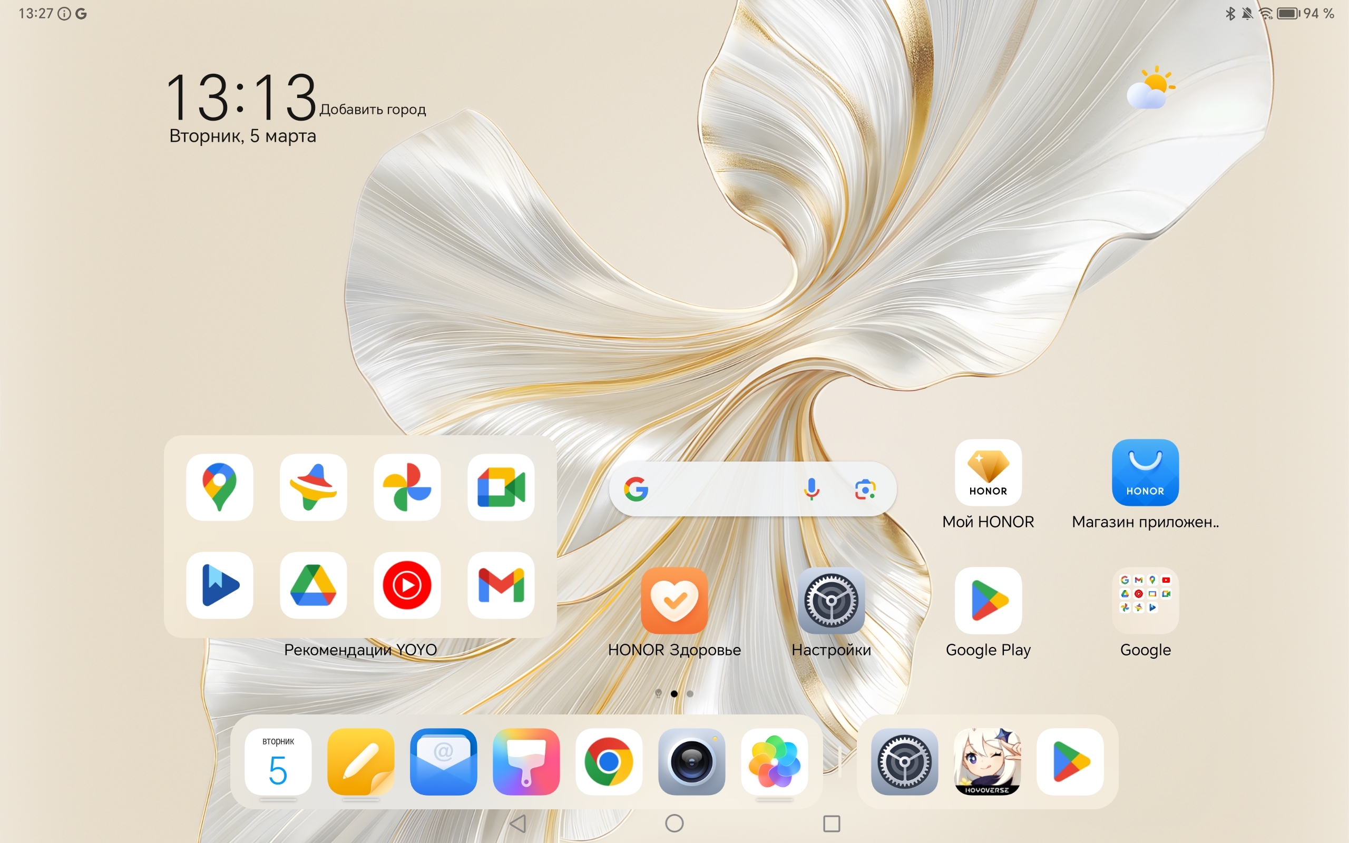Open Google Drive triangle icon
Image resolution: width=1349 pixels, height=843 pixels.
pyautogui.click(x=312, y=585)
